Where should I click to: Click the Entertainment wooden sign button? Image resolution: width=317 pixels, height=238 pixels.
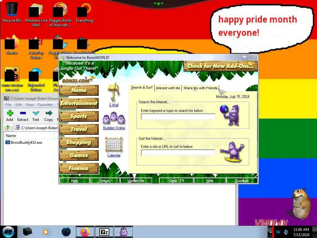[x=79, y=103]
